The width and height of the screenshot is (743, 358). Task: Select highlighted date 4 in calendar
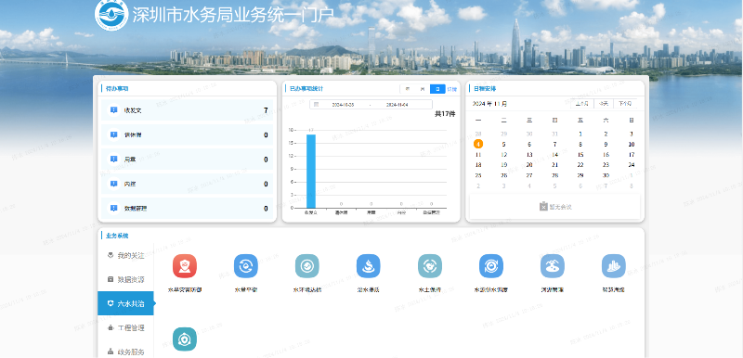point(478,145)
